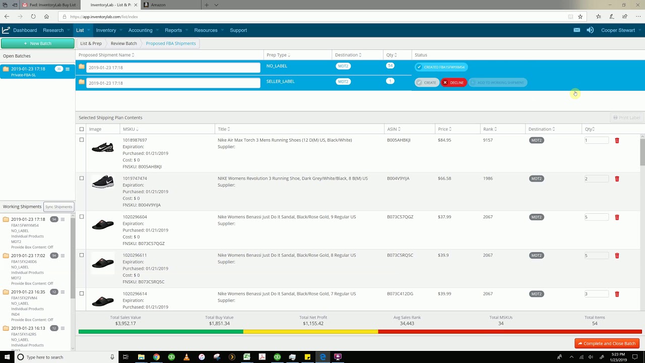Sort contents by ASIN
The width and height of the screenshot is (645, 363).
[x=394, y=130]
